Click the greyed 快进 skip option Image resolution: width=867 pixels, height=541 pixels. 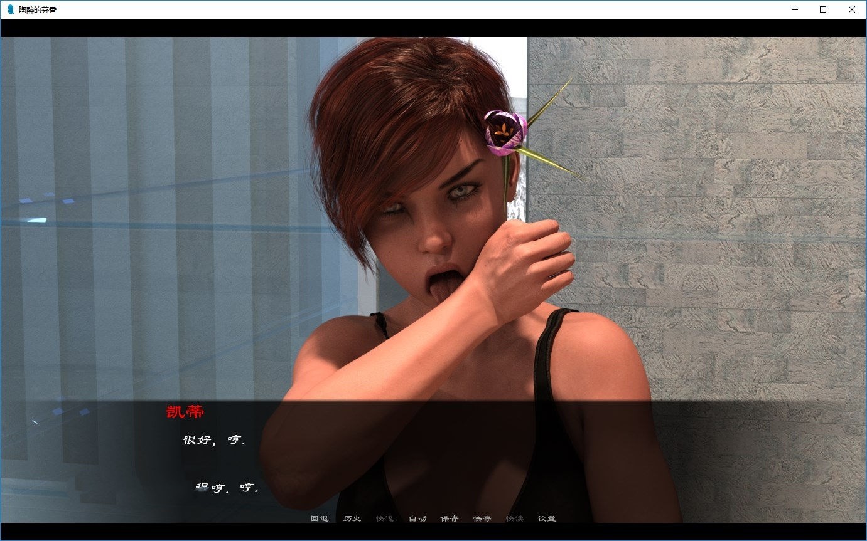(384, 518)
